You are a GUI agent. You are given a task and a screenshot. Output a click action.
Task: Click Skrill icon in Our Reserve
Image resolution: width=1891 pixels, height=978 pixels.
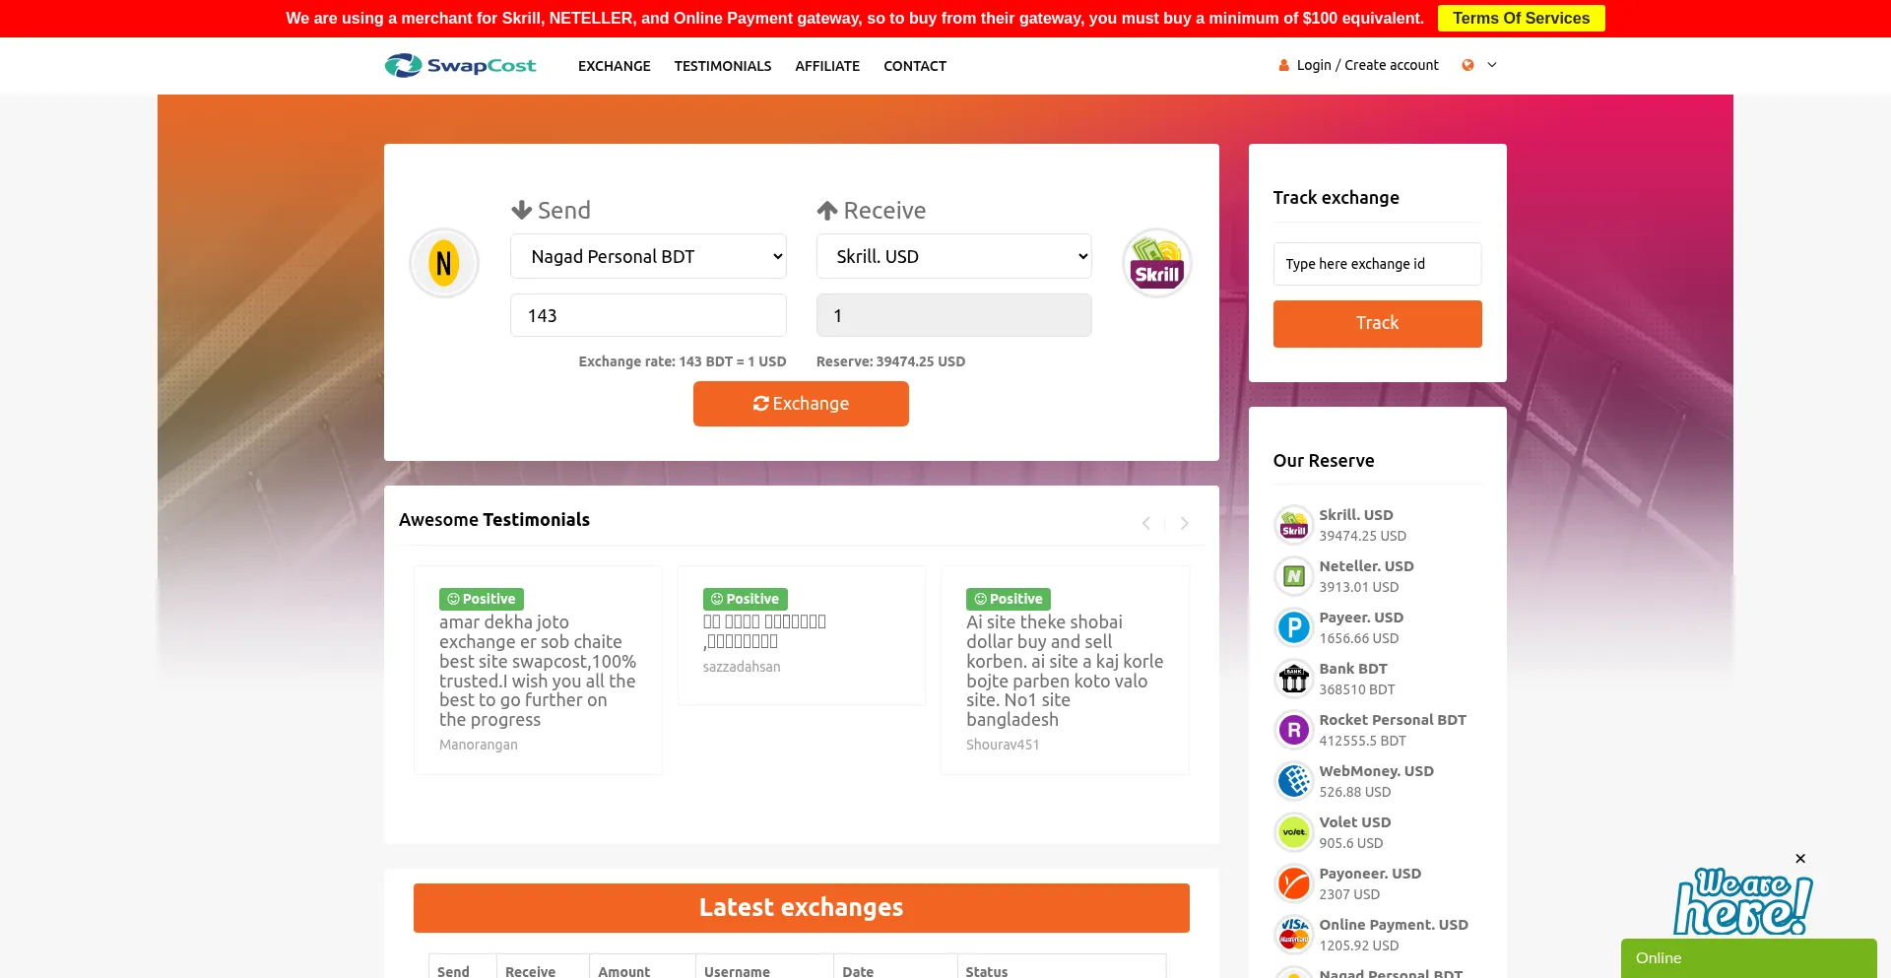pyautogui.click(x=1293, y=525)
